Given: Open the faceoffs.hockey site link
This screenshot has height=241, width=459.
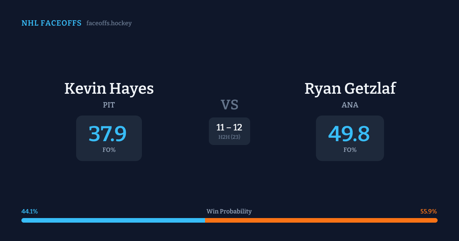Looking at the screenshot, I should click(x=109, y=23).
